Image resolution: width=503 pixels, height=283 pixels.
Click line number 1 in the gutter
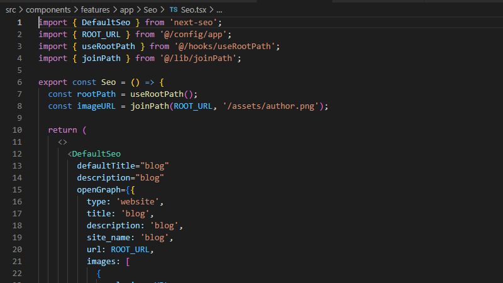pyautogui.click(x=19, y=23)
